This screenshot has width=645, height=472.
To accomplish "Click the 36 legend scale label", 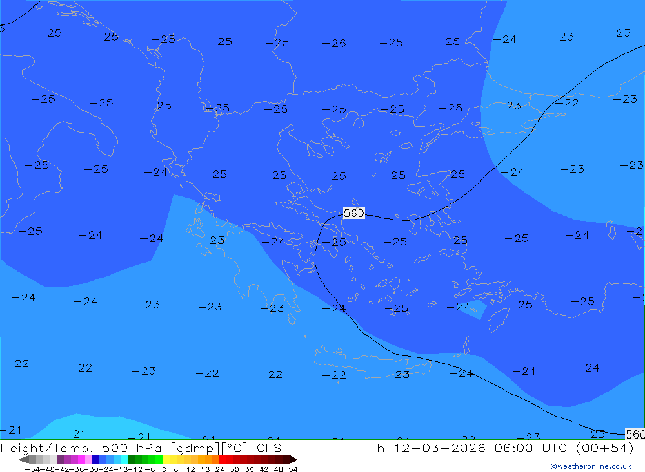I will click(249, 469).
